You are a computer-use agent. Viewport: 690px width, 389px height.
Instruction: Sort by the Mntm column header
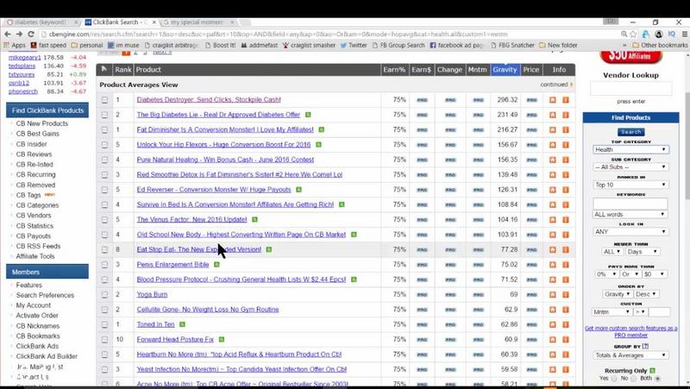(478, 70)
